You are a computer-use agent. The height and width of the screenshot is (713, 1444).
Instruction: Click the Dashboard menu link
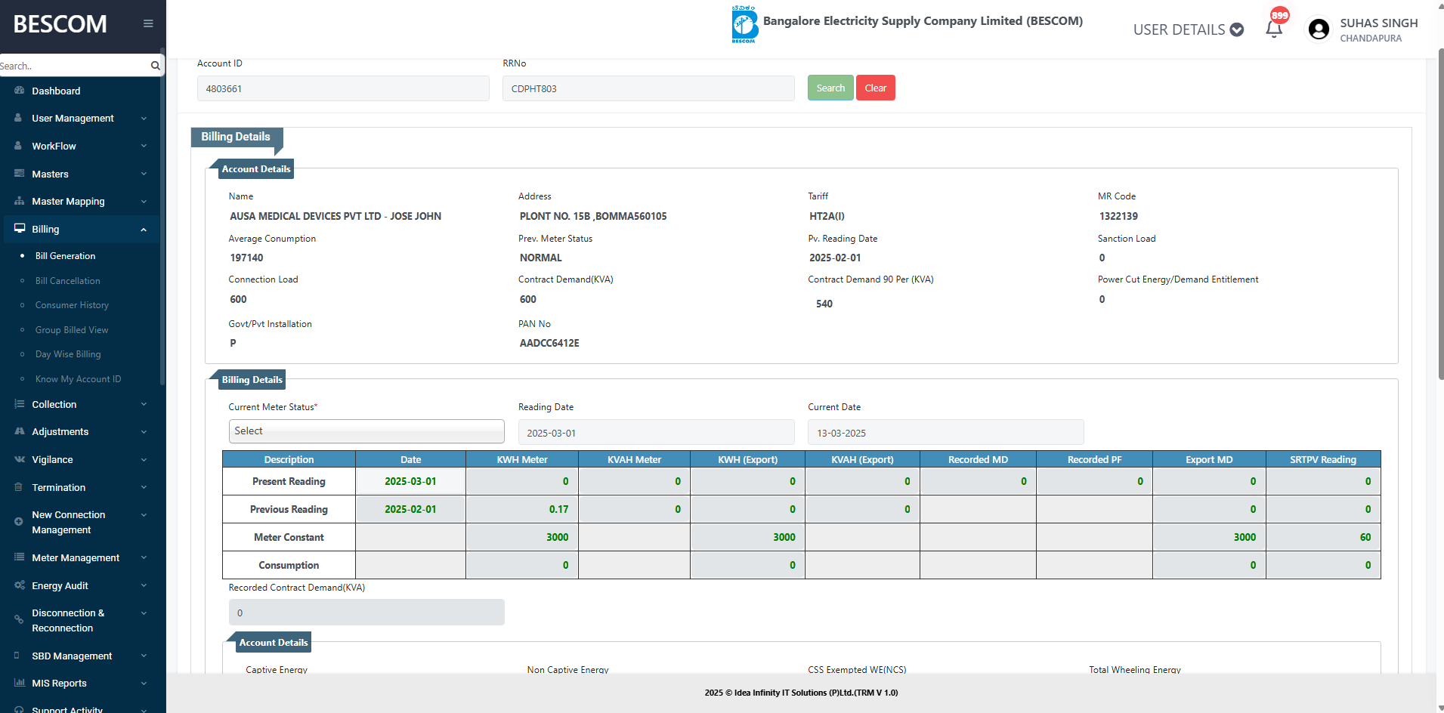pyautogui.click(x=56, y=91)
